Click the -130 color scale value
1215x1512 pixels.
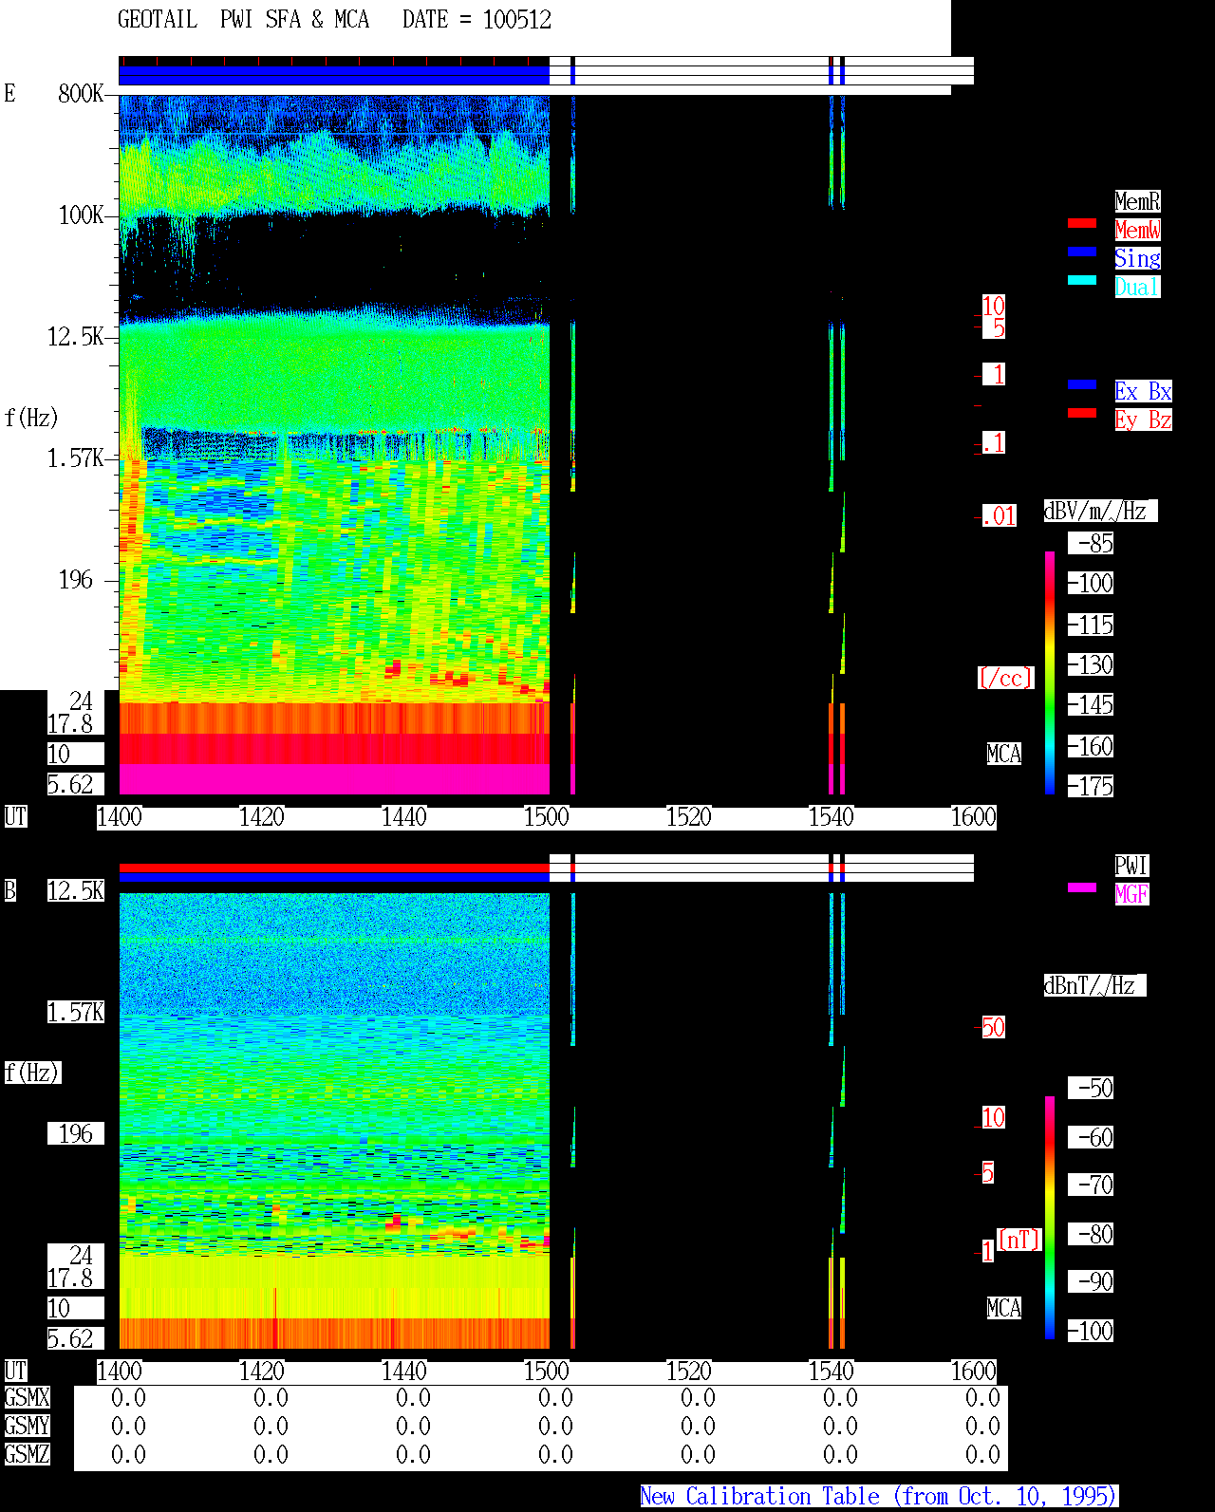tap(1091, 664)
